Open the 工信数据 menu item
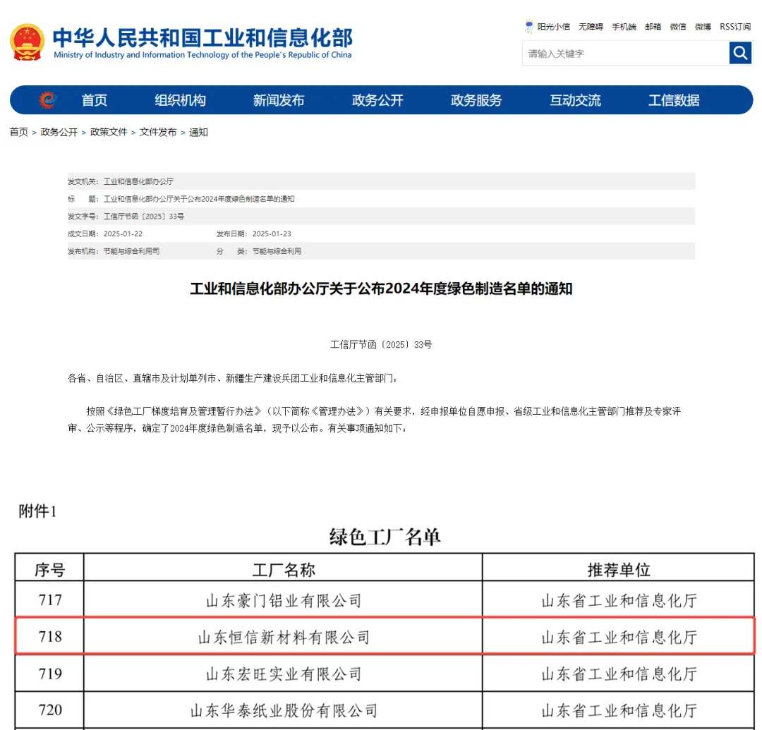Viewport: 762px width, 730px height. coord(674,100)
